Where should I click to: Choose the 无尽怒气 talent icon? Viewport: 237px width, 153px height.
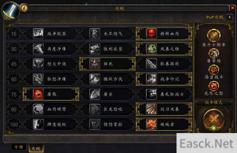[x=95, y=34]
